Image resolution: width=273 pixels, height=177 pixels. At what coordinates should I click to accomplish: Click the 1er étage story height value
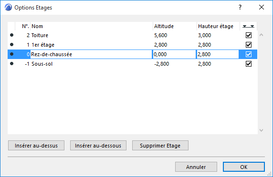(x=205, y=45)
